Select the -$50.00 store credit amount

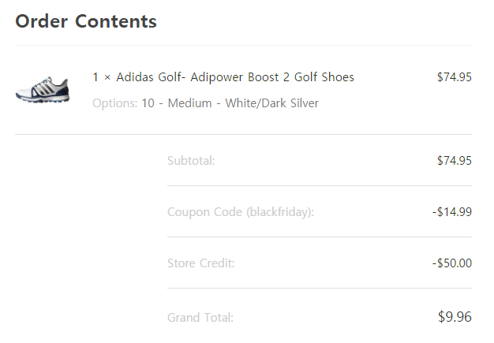(x=452, y=263)
